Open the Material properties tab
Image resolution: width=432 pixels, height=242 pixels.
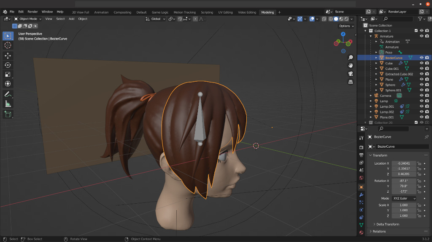(x=361, y=233)
